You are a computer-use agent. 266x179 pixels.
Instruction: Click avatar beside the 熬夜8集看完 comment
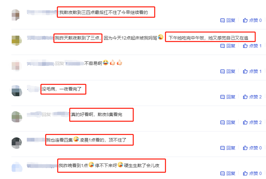point(17,117)
